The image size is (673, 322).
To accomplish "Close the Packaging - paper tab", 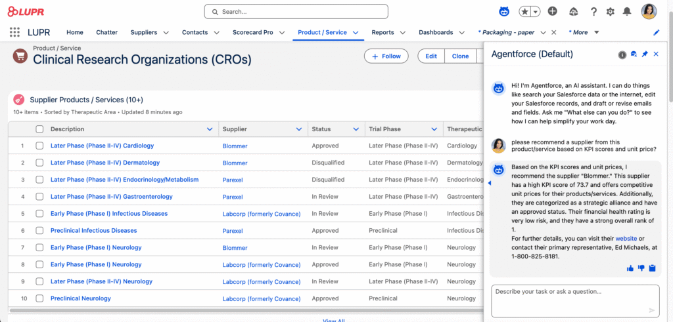I will [x=553, y=32].
